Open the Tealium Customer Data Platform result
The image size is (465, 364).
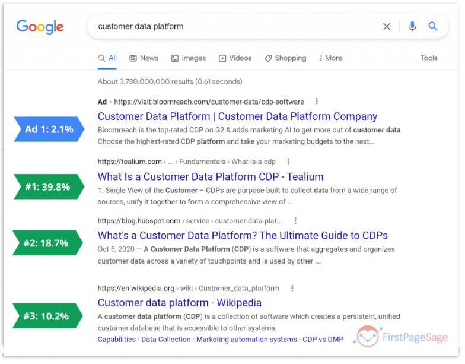pos(211,176)
